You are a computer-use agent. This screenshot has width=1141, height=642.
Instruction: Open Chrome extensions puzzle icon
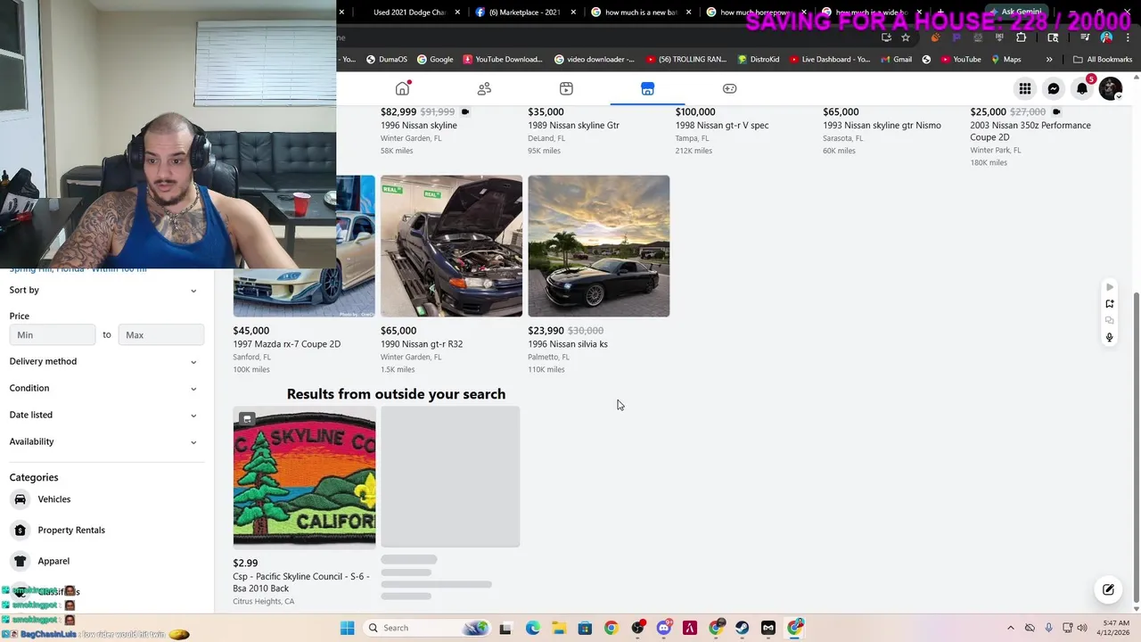click(1021, 37)
